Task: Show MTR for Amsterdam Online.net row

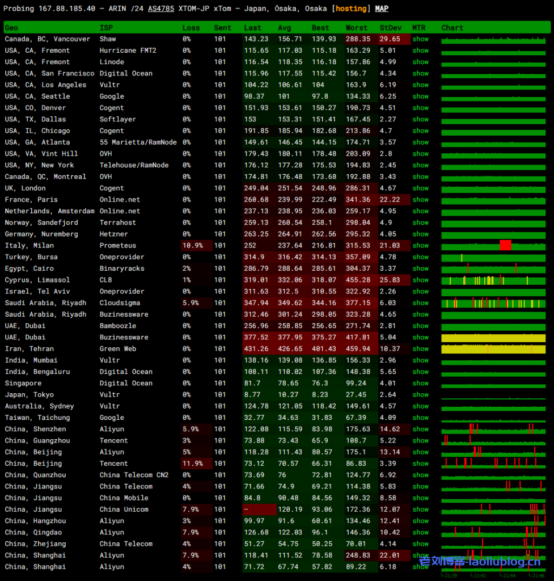Action: tap(420, 211)
